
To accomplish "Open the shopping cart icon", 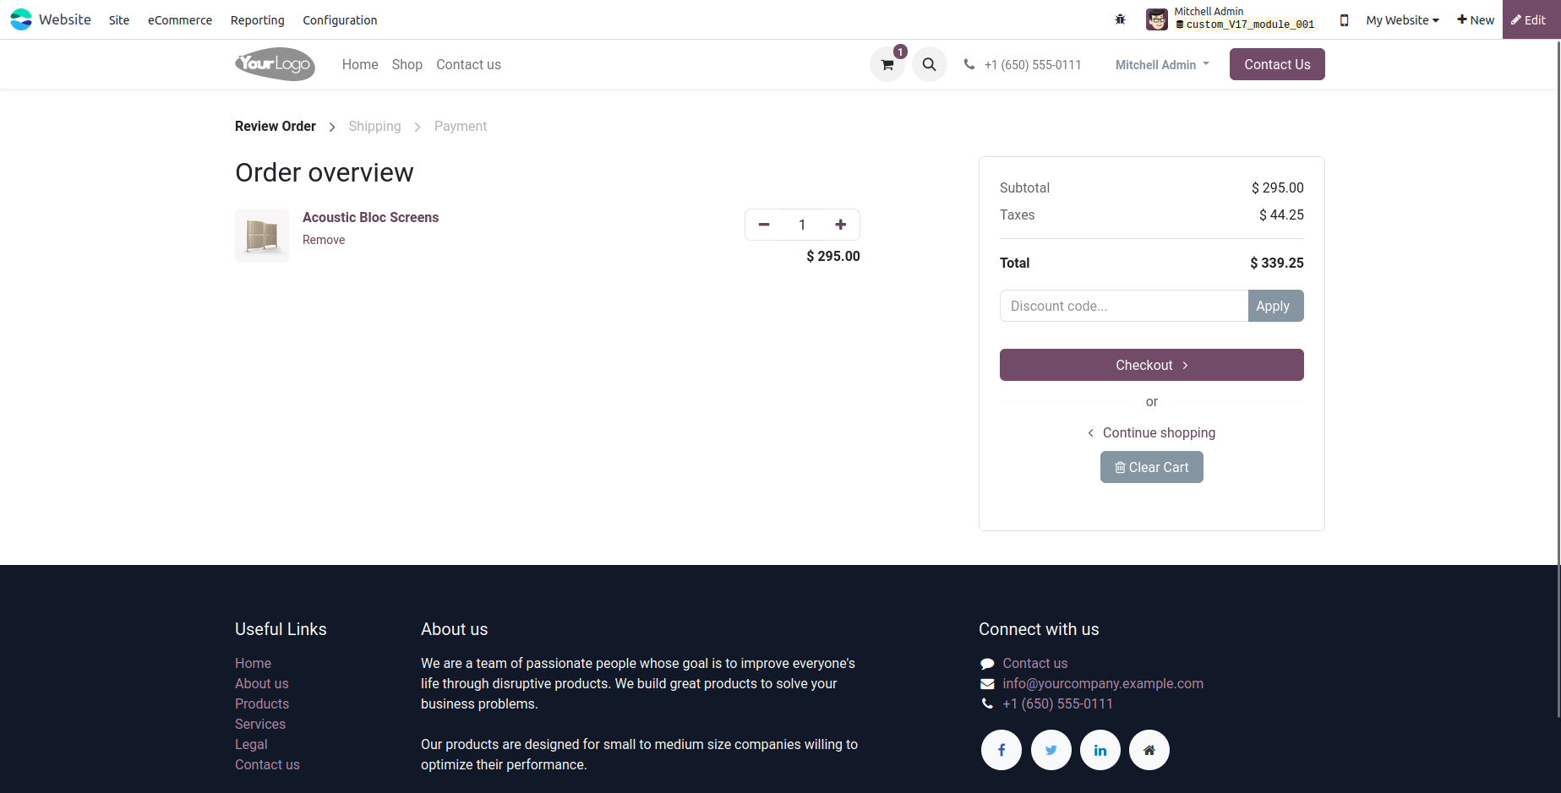I will [x=887, y=65].
